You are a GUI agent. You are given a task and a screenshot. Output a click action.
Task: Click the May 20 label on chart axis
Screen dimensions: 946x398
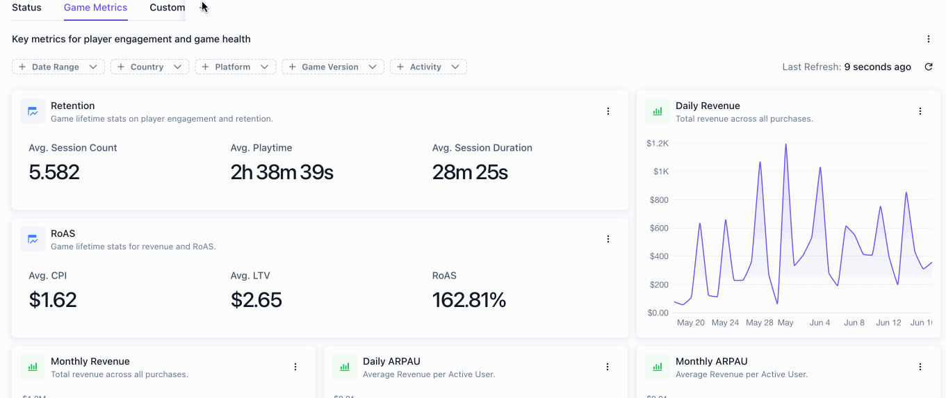(691, 323)
